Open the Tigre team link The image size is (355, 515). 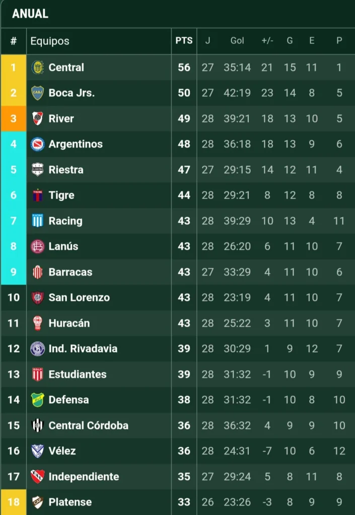click(x=61, y=195)
